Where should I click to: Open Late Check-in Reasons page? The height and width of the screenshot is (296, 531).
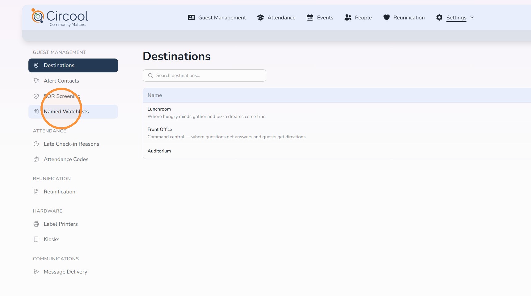(73, 144)
